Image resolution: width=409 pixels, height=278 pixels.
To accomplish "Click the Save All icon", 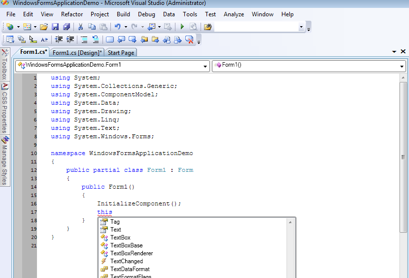I will click(67, 27).
